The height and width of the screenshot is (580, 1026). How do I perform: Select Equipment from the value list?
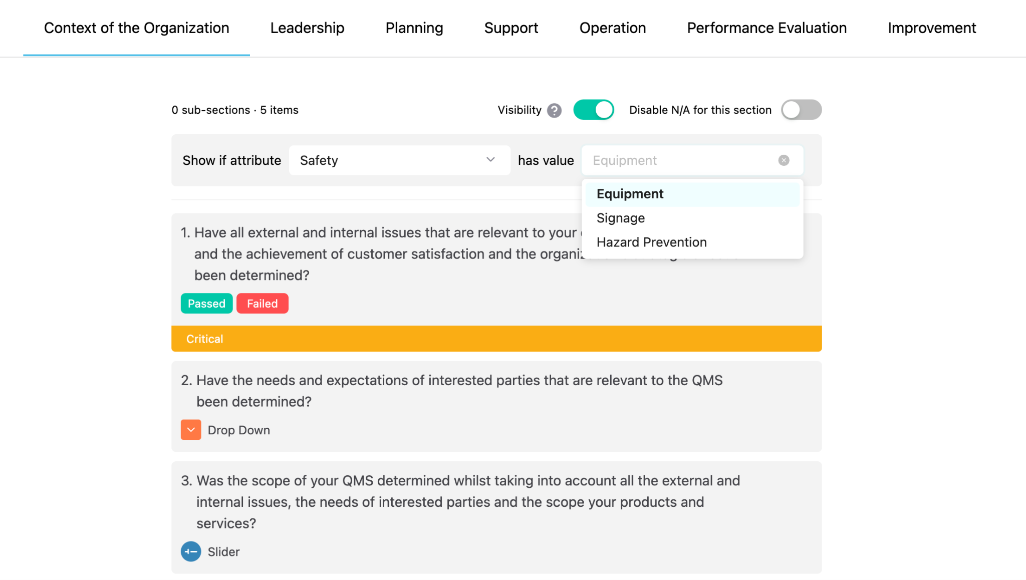point(630,194)
